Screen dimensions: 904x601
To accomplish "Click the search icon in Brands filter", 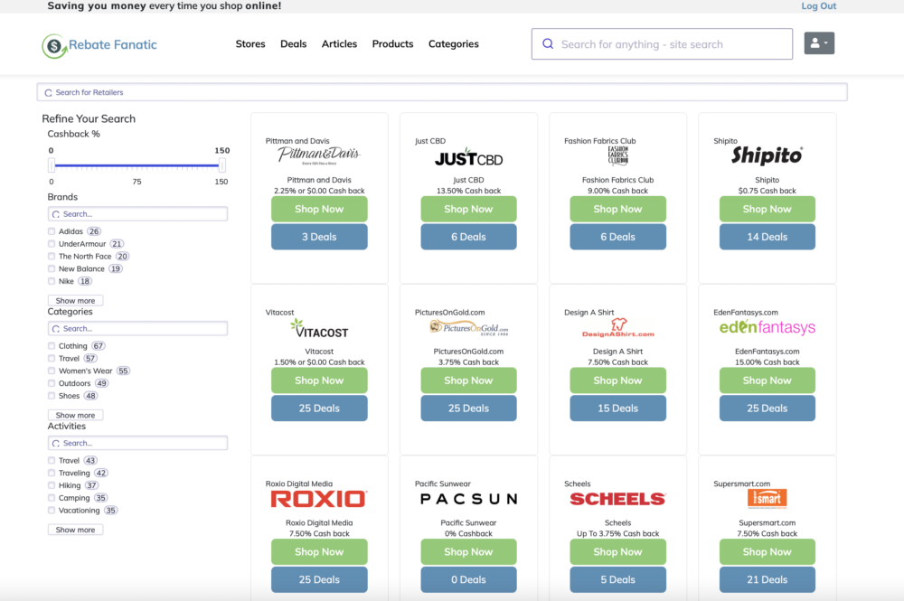I will click(56, 214).
